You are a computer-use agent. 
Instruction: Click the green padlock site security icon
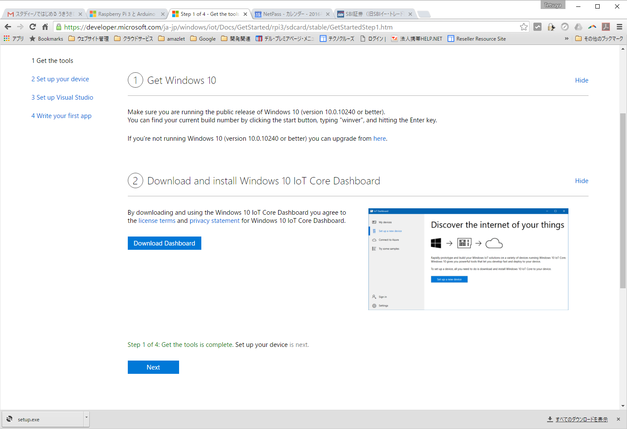click(59, 27)
